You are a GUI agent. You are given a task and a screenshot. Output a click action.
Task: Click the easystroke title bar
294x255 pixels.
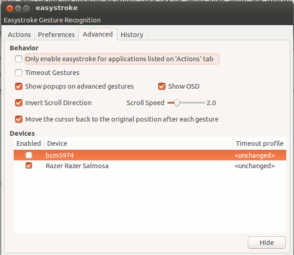tap(147, 8)
